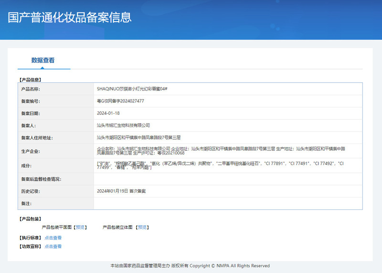The height and width of the screenshot is (273, 382).
Task: Click the 备案日期 row label
Action: (x=31, y=113)
